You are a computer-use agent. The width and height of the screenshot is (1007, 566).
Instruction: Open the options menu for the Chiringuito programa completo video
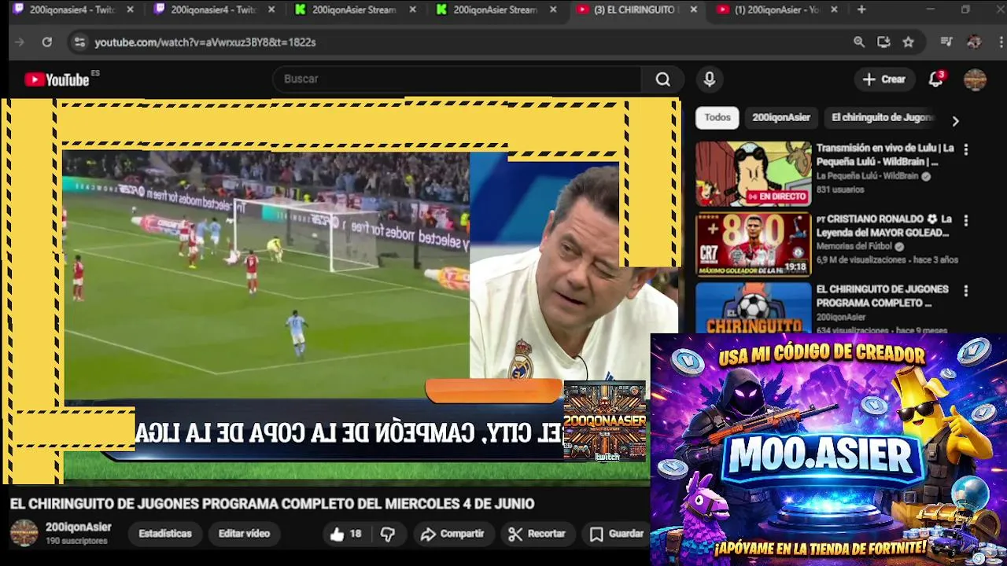[966, 290]
